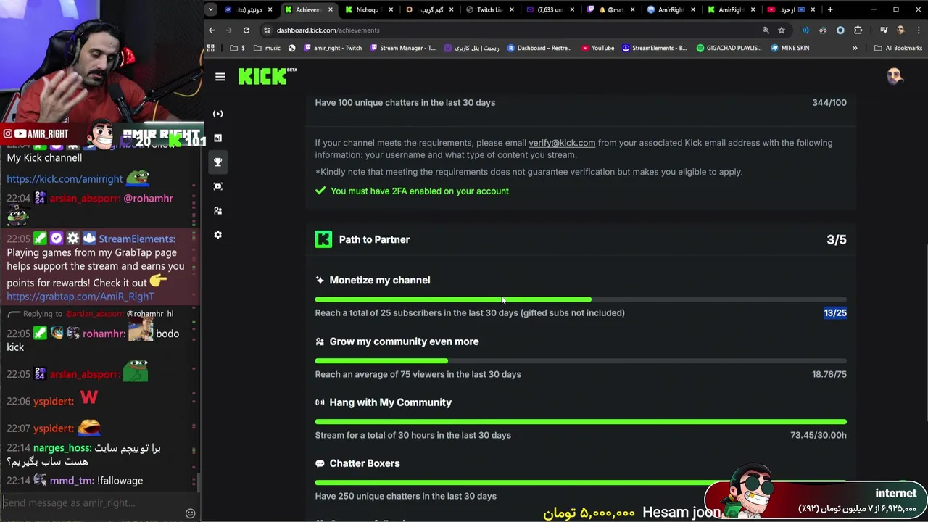
Task: Click the Monetize my channel progress bar
Action: pyautogui.click(x=581, y=299)
